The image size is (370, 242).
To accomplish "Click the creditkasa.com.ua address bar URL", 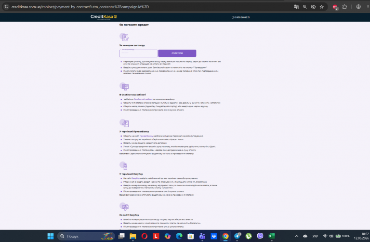I will pos(80,7).
